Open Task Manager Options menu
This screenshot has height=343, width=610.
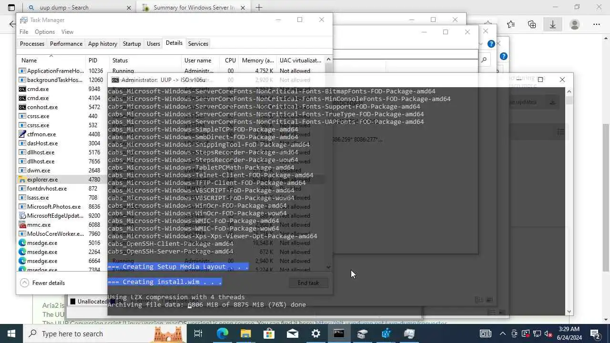click(45, 32)
